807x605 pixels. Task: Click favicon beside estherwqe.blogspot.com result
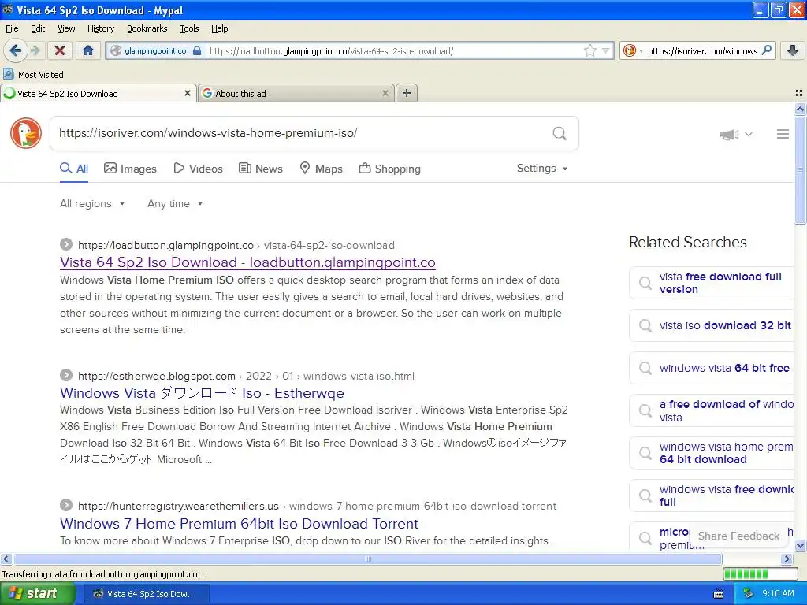pos(66,375)
